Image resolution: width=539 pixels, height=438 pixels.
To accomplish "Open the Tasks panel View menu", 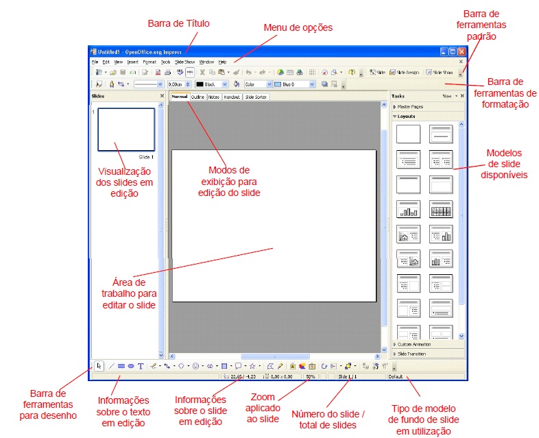I will (450, 96).
